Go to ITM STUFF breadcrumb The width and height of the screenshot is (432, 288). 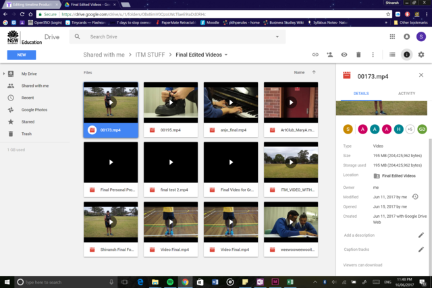(150, 55)
